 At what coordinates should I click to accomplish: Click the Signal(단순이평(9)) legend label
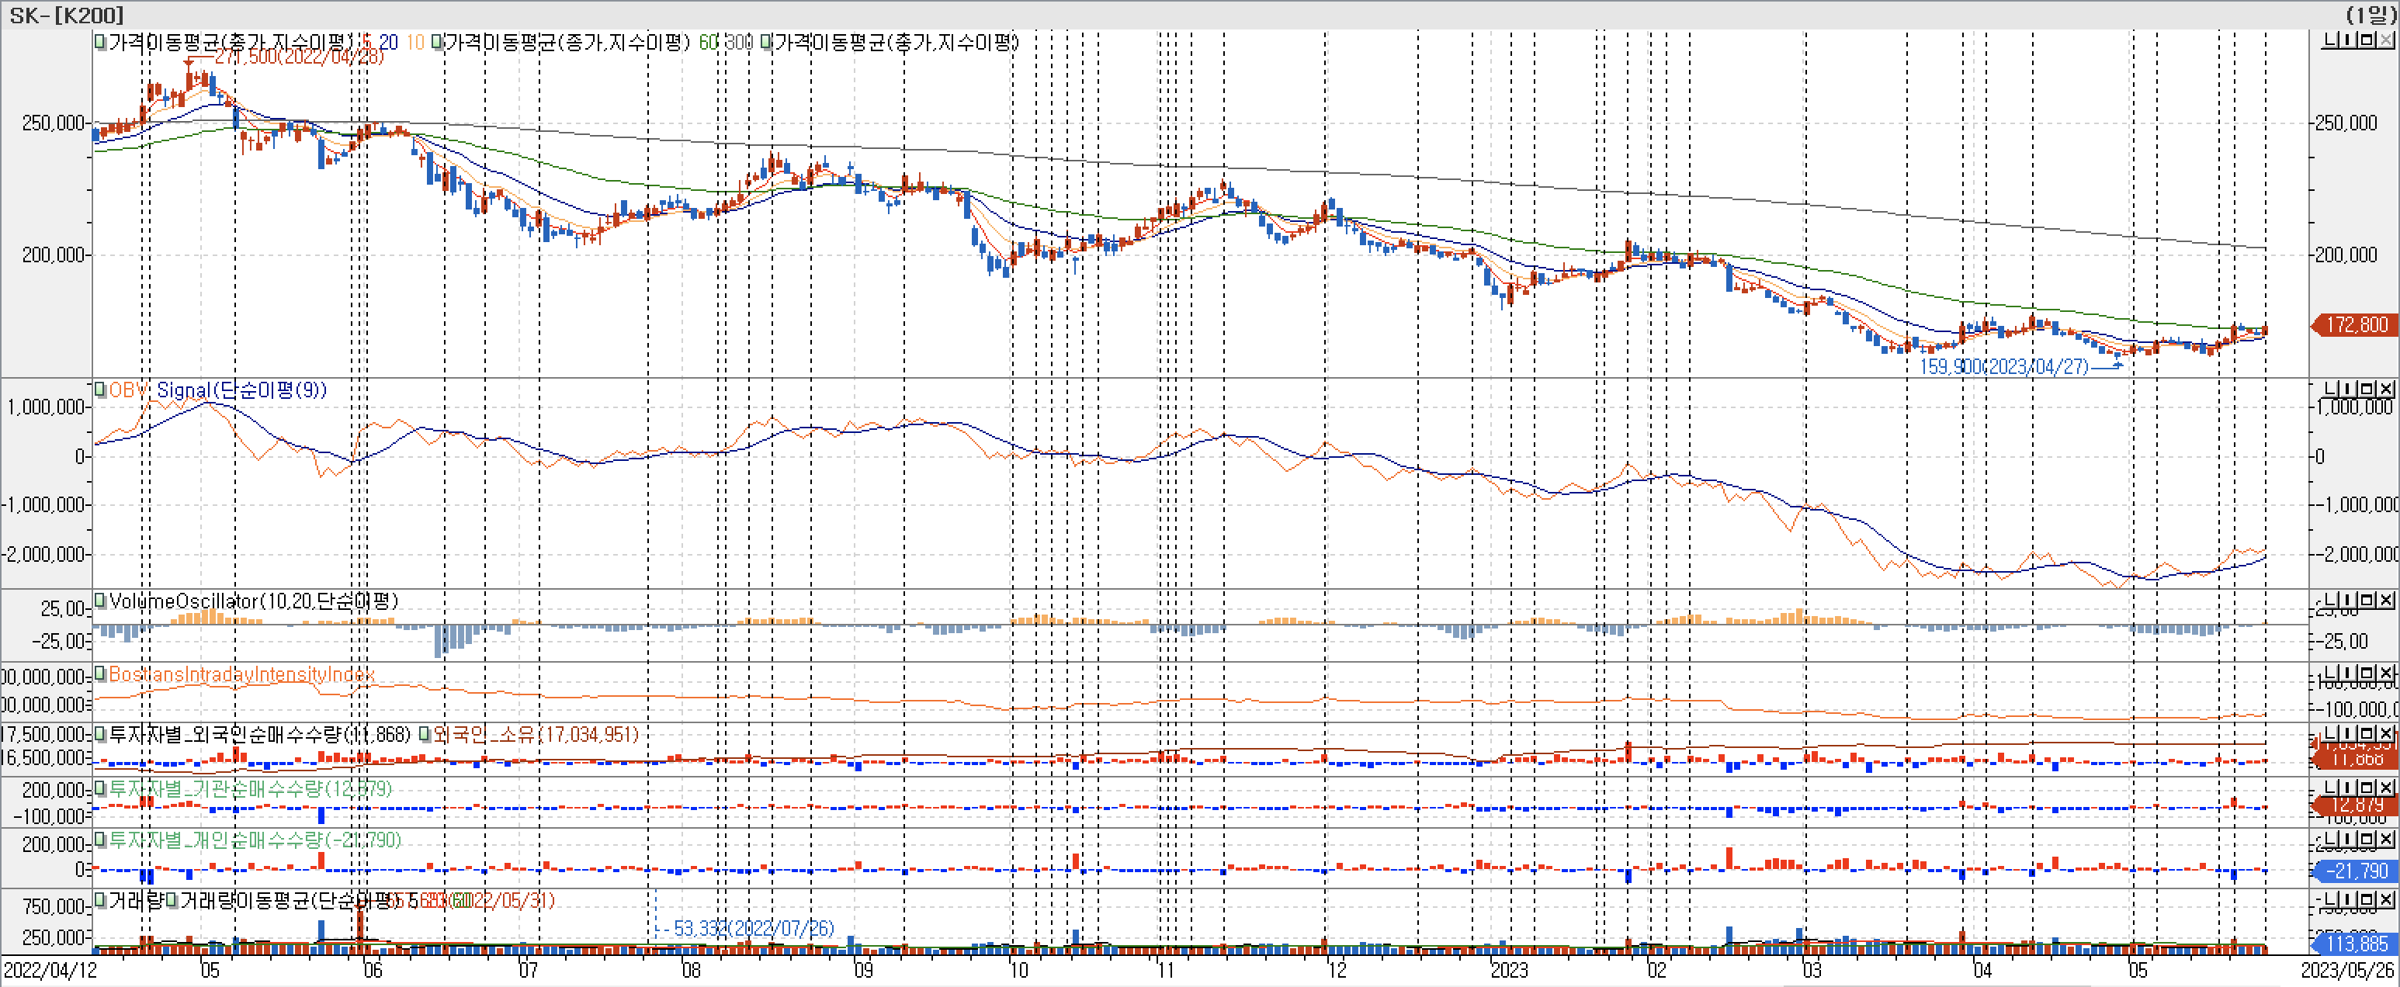click(241, 390)
